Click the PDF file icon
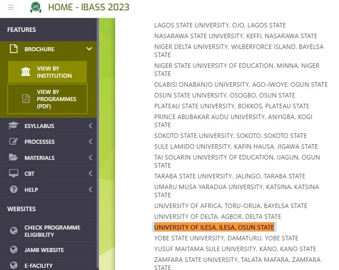 pyautogui.click(x=26, y=99)
